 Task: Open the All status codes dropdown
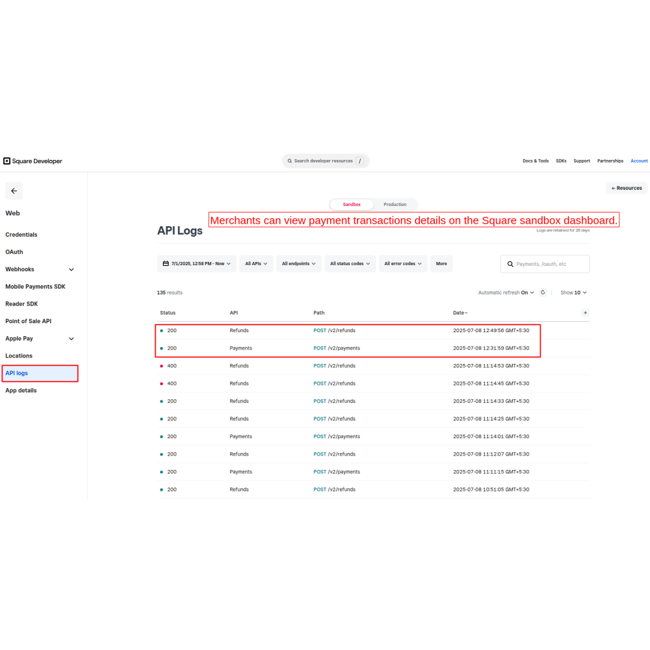coord(350,264)
